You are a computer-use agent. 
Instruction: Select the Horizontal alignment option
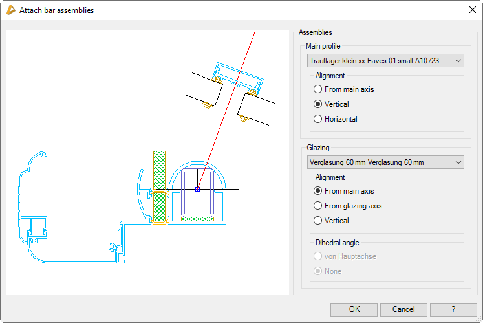317,119
